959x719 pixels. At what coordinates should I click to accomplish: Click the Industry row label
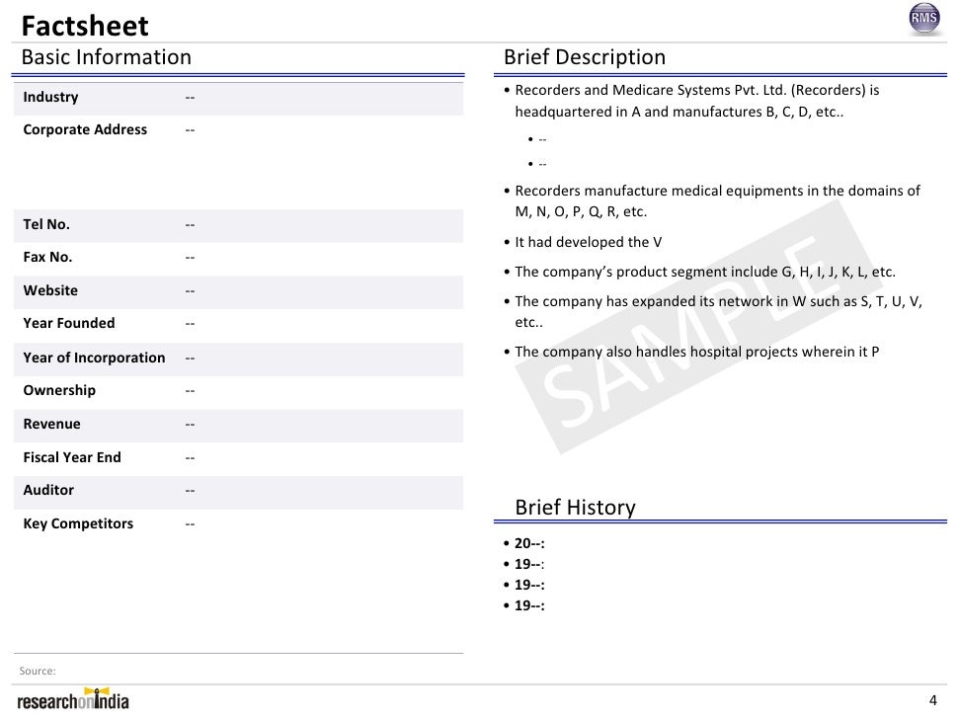pyautogui.click(x=50, y=97)
